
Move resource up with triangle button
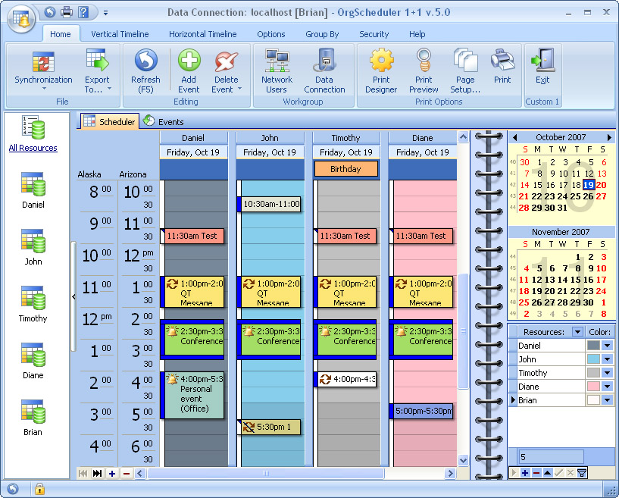(x=548, y=473)
